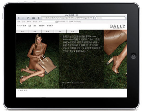Select the third gray category tab
Screen dimensions: 143x111
point(47,31)
